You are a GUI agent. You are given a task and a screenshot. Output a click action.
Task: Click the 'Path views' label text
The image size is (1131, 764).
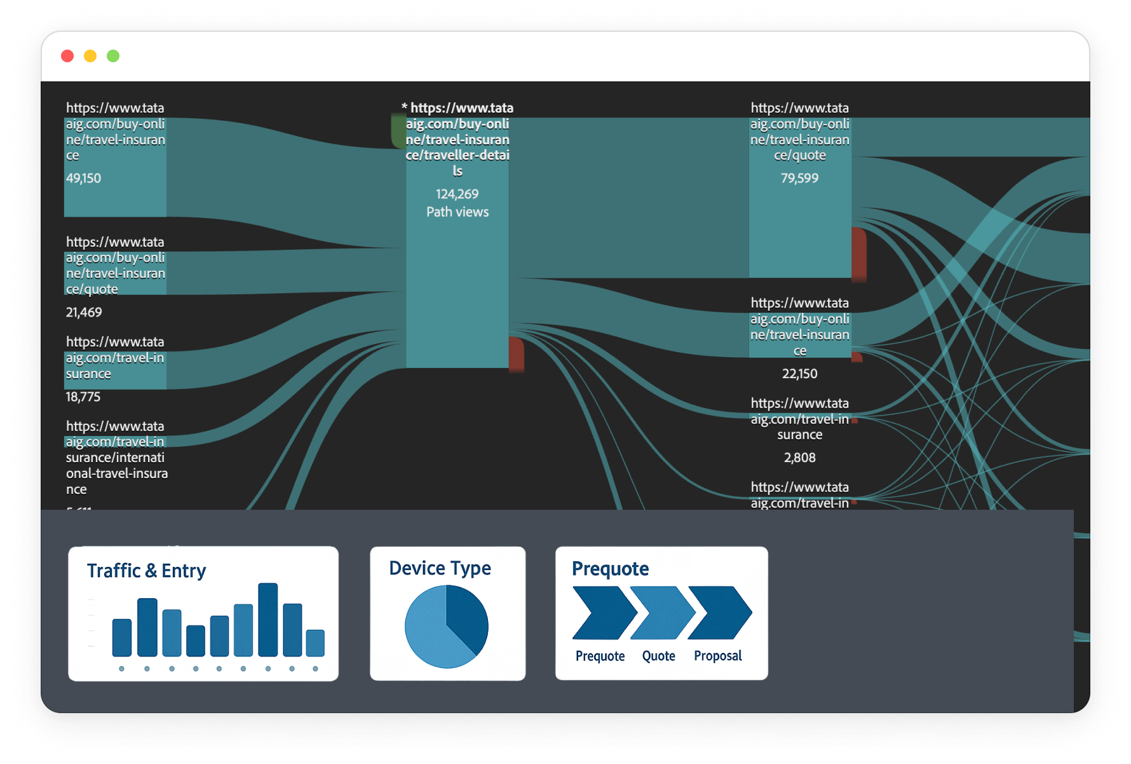[x=457, y=212]
